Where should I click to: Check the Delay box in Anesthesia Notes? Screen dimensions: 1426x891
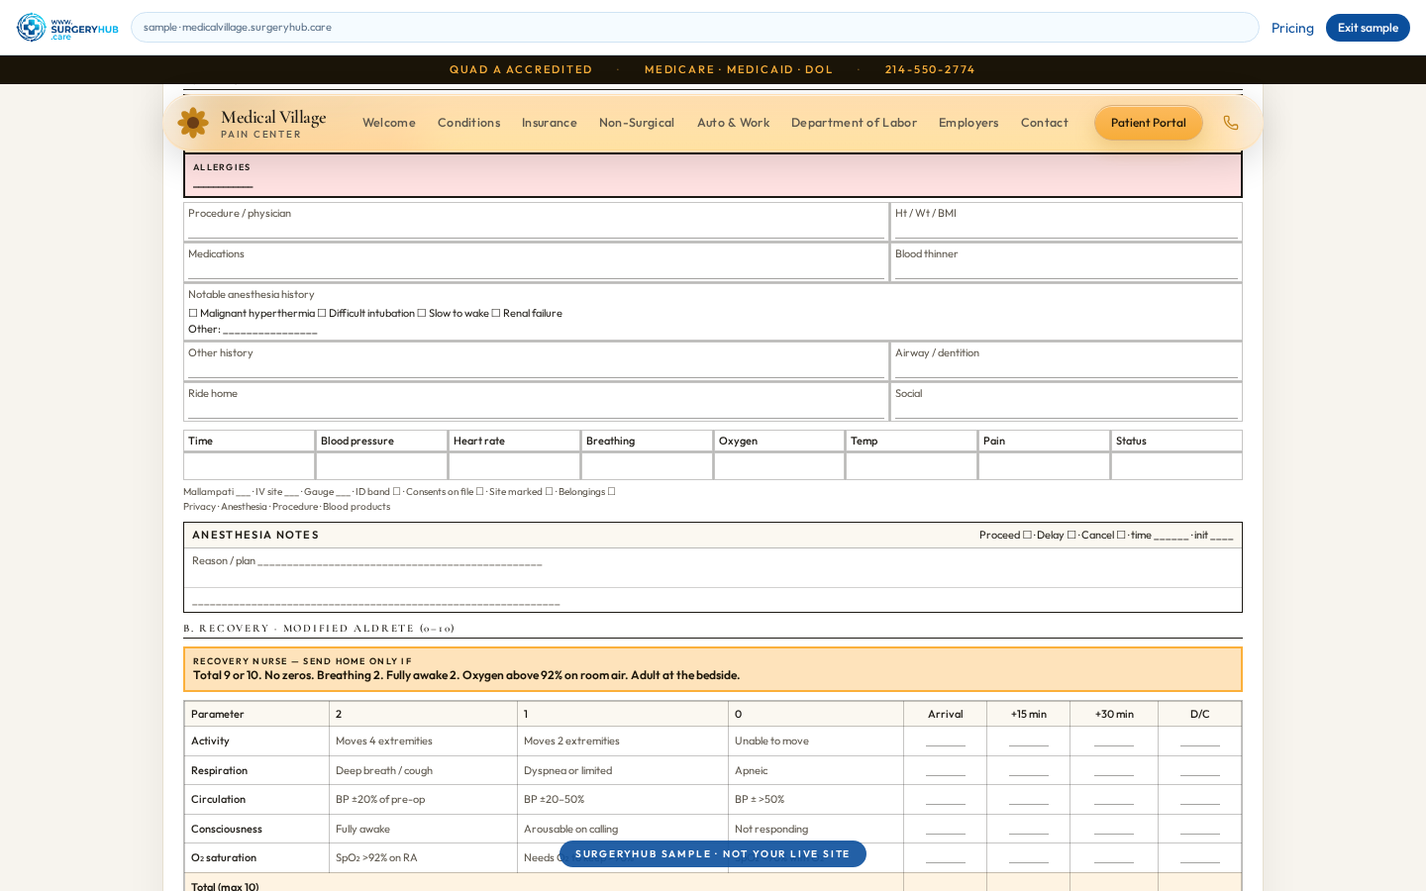1071,535
